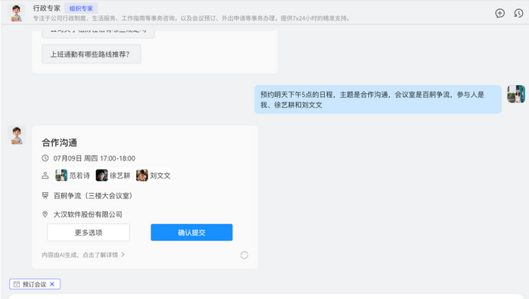This screenshot has height=299, width=529.
Task: Click the 行政专家 assistant avatar in header
Action: click(x=16, y=13)
